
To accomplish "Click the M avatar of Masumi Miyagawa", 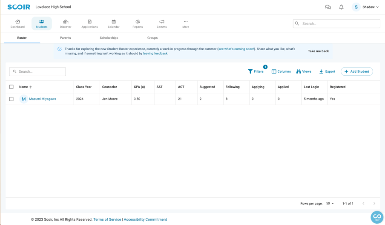I will click(x=23, y=99).
